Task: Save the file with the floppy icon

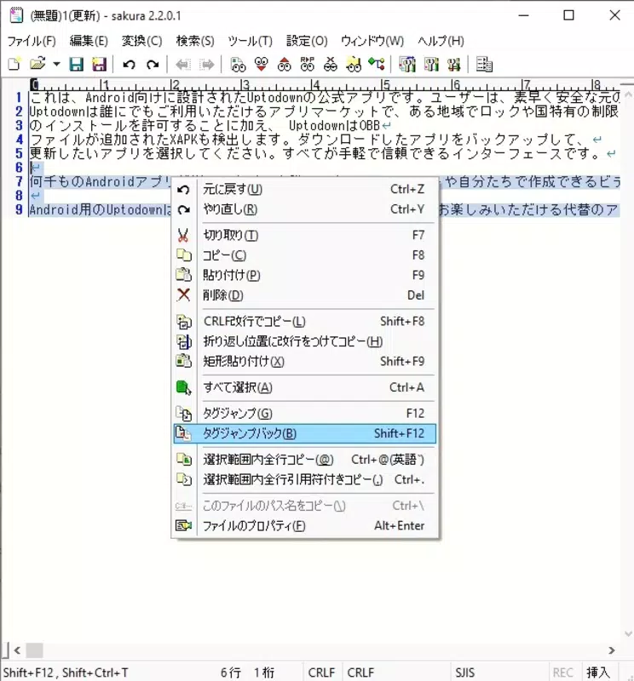Action: pyautogui.click(x=77, y=65)
